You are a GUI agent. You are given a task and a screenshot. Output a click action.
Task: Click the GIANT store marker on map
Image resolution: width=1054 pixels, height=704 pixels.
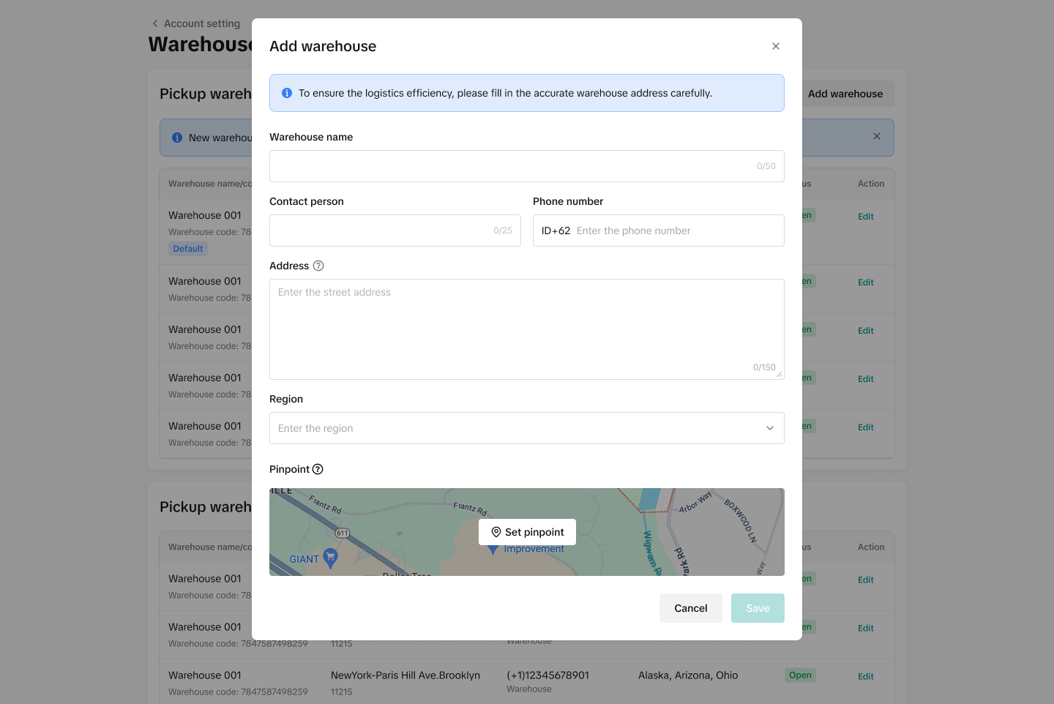(330, 558)
